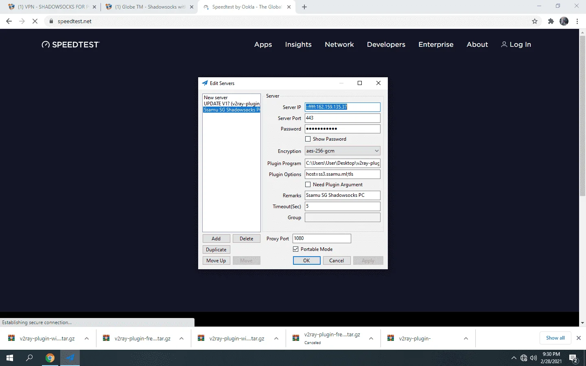
Task: Click the Plugin Options field
Action: point(343,174)
